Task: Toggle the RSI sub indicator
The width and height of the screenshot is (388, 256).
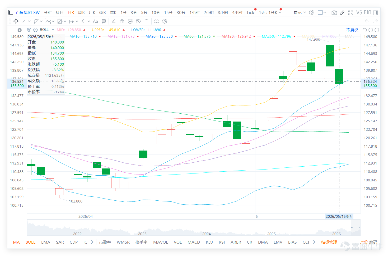Action: coord(222,242)
